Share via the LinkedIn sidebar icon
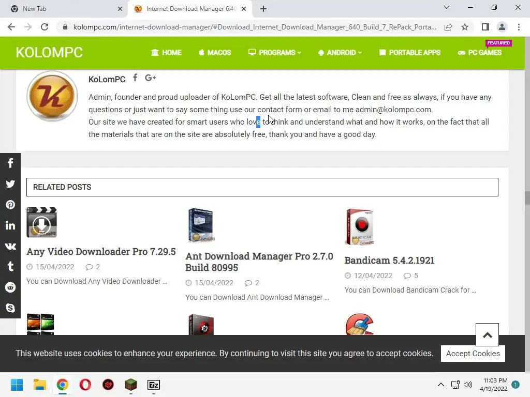This screenshot has width=530, height=397. [x=10, y=225]
